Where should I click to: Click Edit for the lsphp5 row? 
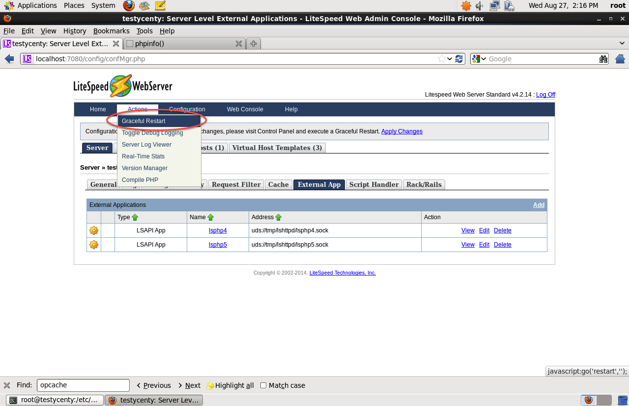point(484,245)
